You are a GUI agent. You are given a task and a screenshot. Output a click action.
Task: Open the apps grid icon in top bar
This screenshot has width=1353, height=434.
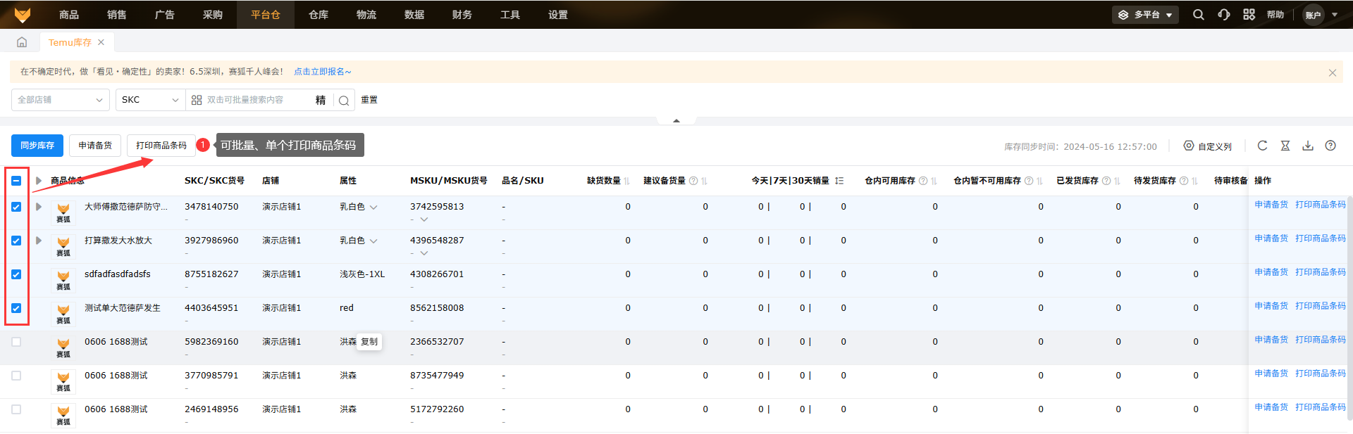1249,15
